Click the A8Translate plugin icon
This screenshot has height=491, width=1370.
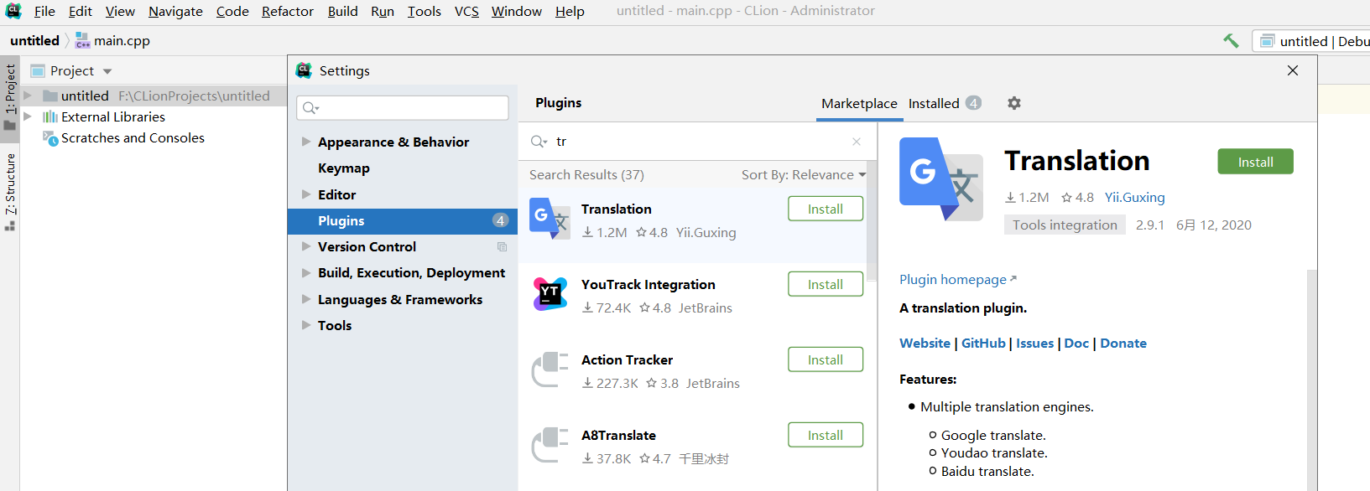coord(550,445)
